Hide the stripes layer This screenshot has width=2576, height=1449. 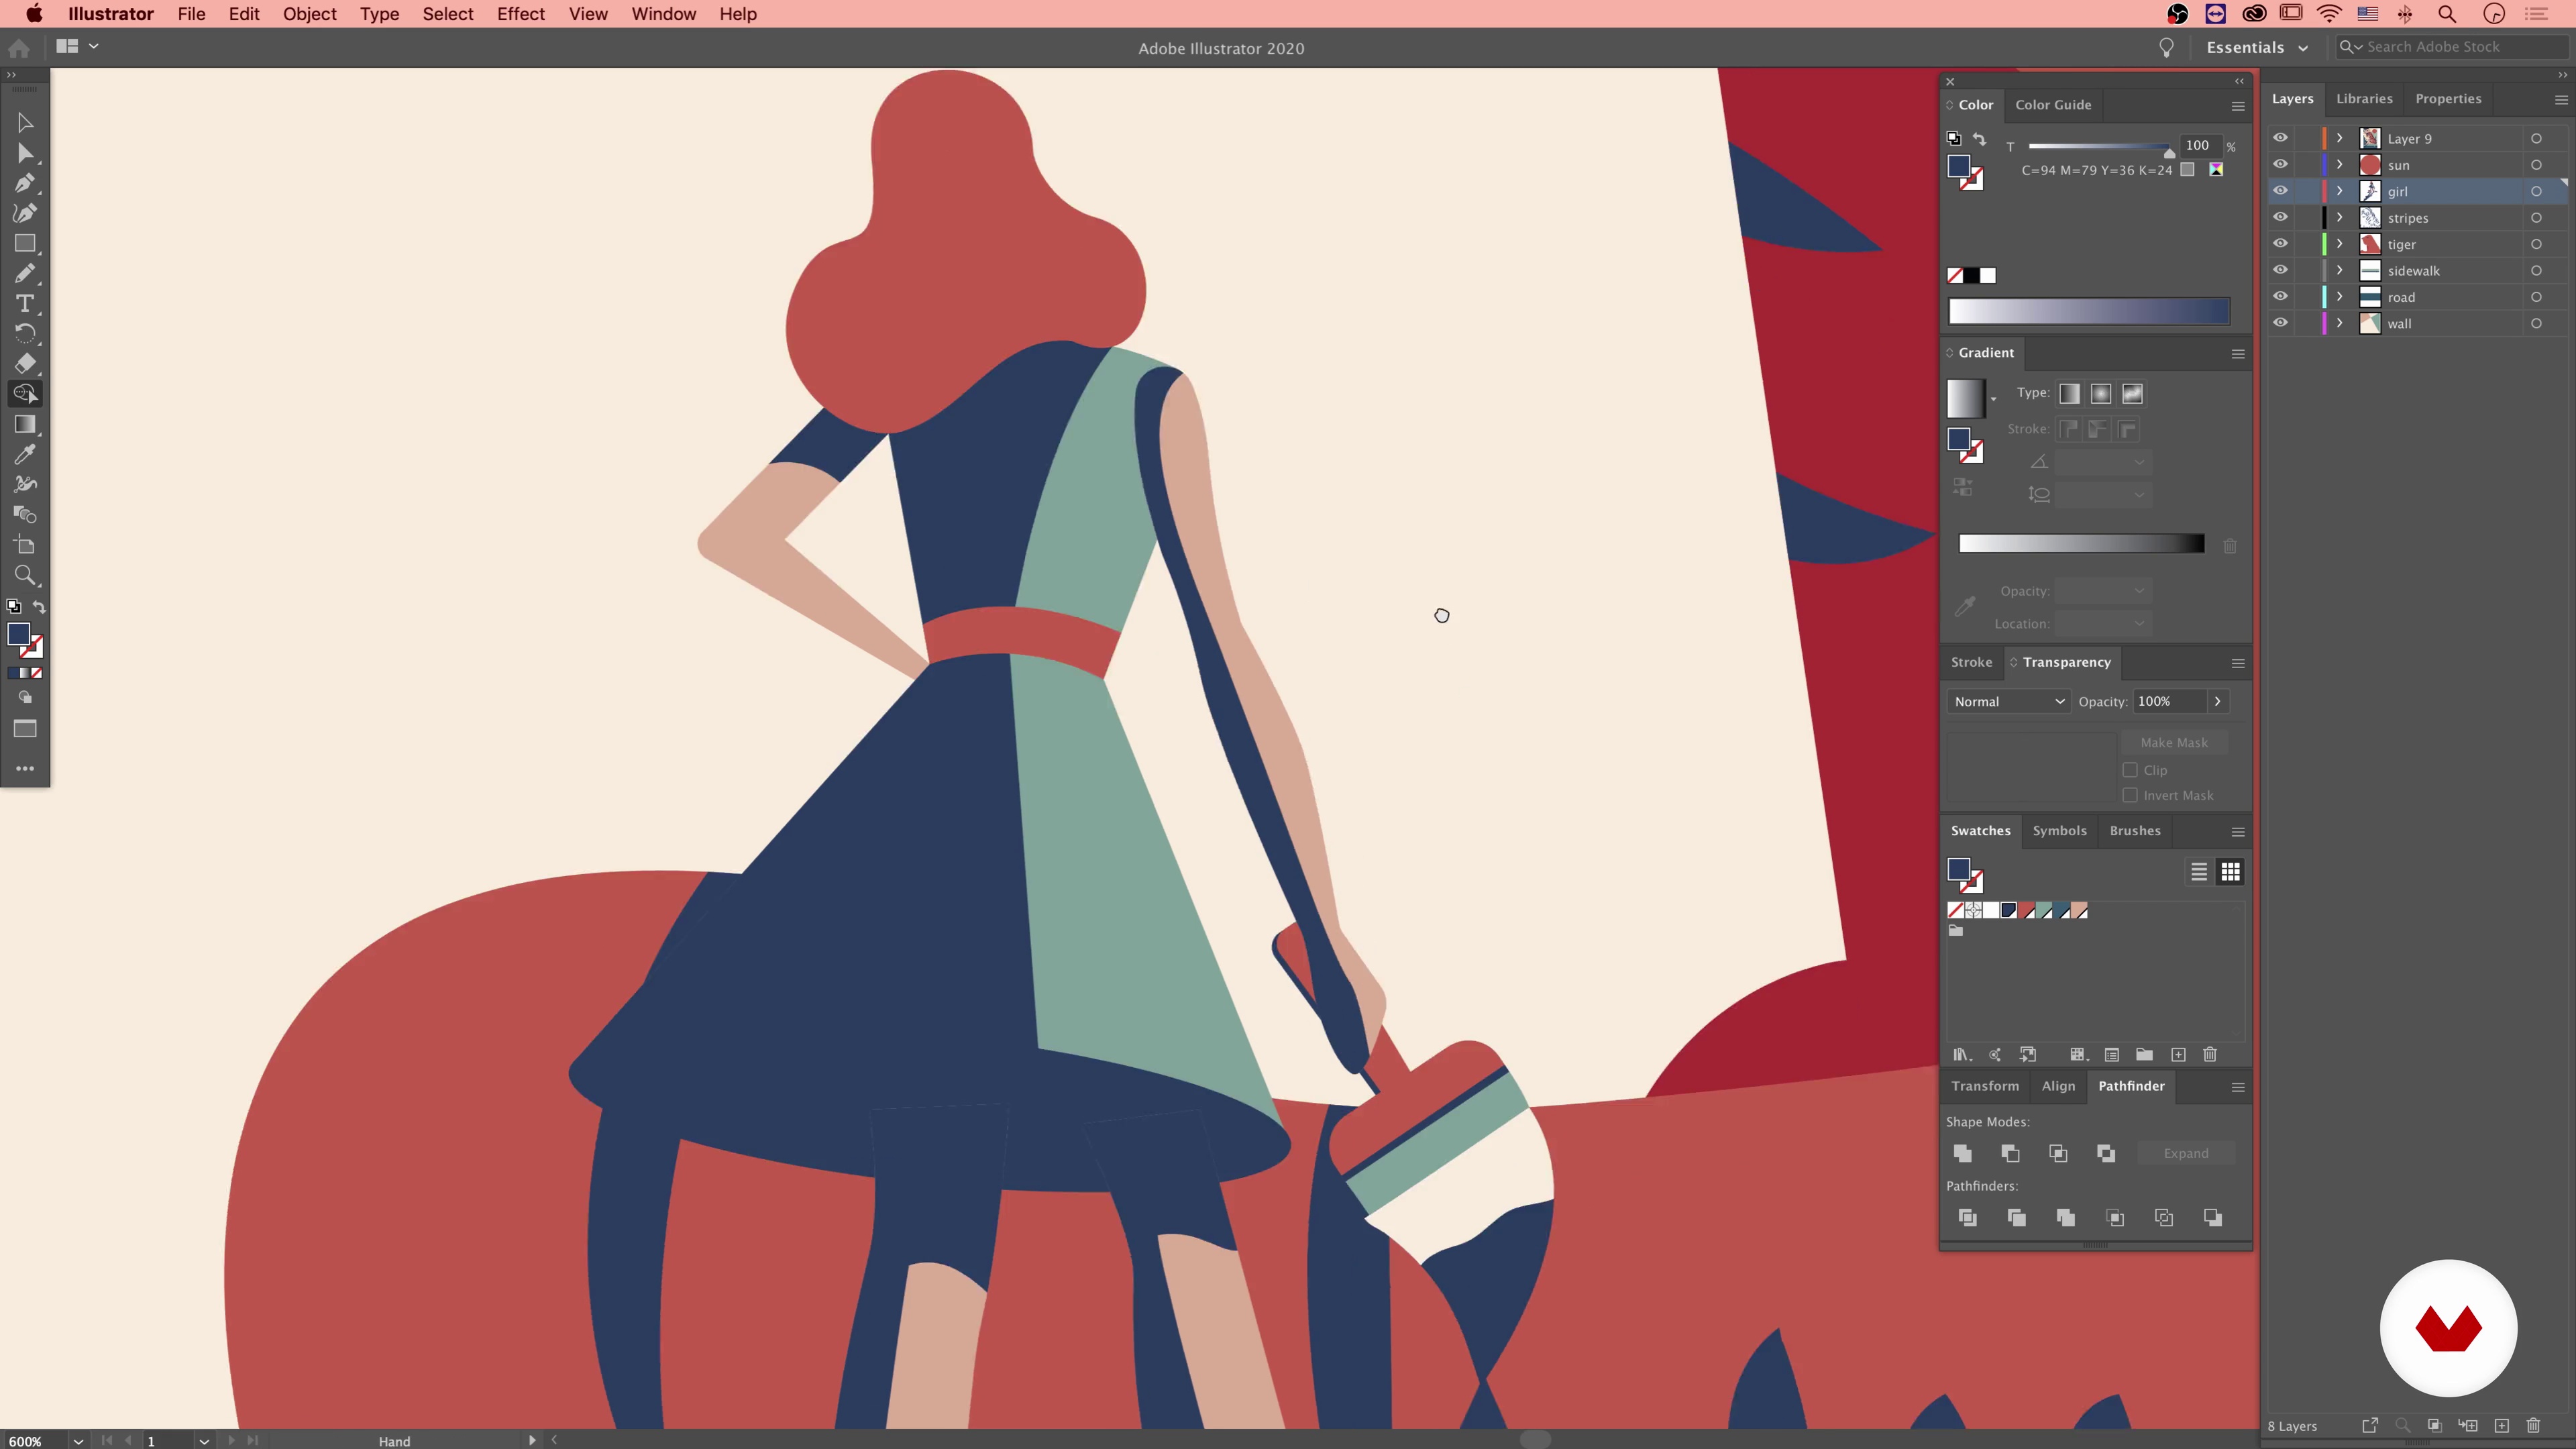tap(2280, 217)
